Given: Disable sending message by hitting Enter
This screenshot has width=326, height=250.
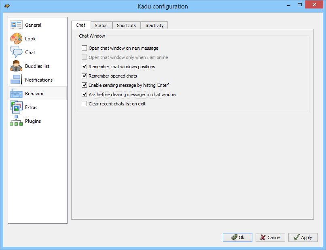Looking at the screenshot, I should [x=84, y=85].
